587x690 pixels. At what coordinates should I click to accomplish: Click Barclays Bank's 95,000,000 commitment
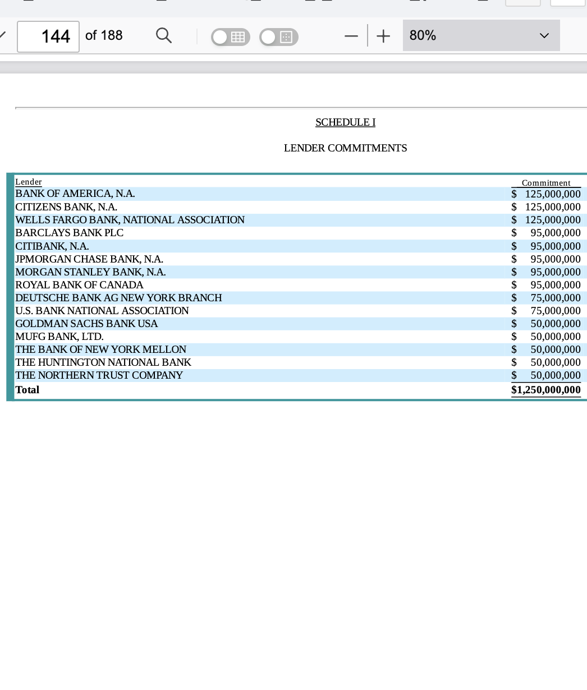556,233
